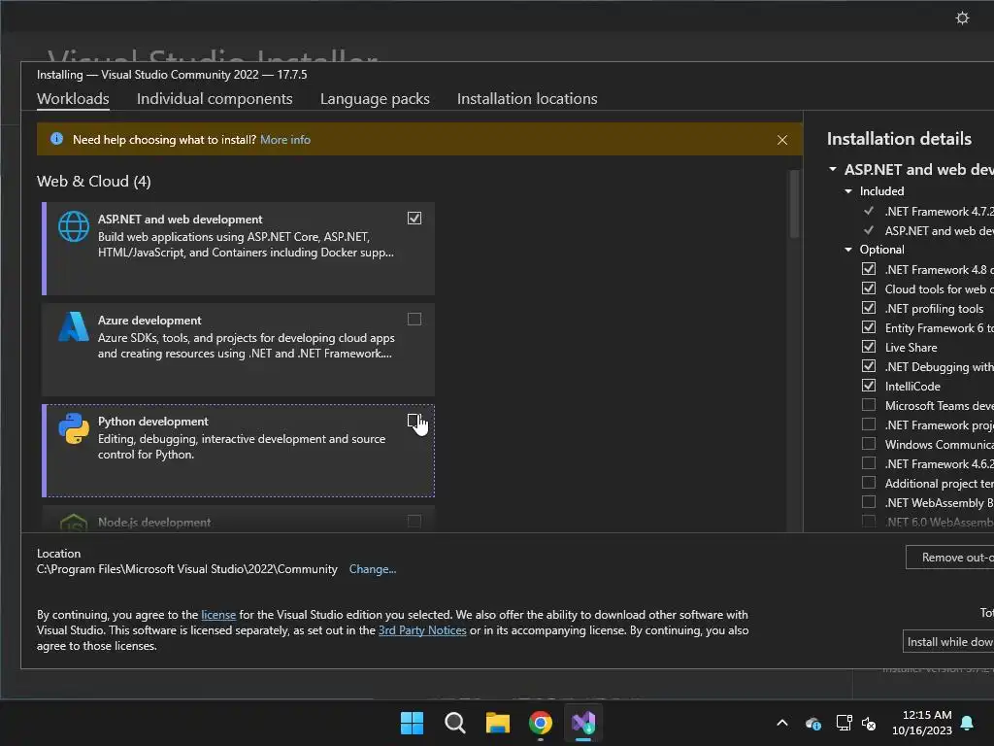This screenshot has height=746, width=994.
Task: Click the Azure development logo icon
Action: pyautogui.click(x=74, y=326)
